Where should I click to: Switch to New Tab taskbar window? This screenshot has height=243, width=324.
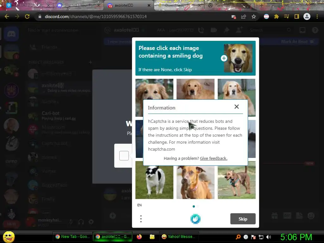pos(72,237)
